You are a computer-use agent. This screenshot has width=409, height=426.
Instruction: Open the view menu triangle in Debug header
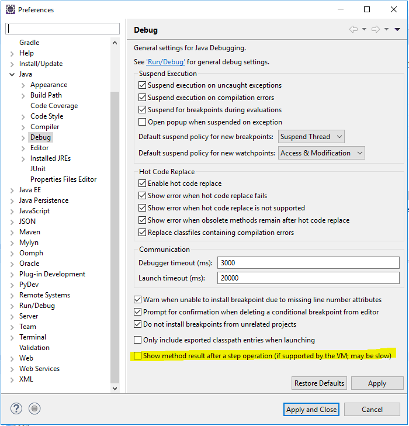point(397,29)
